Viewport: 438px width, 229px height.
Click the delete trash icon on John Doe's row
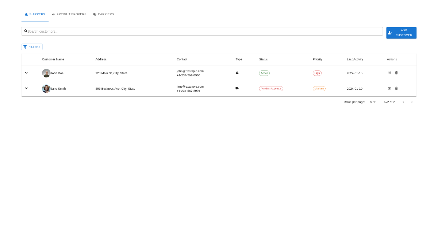[x=396, y=73]
